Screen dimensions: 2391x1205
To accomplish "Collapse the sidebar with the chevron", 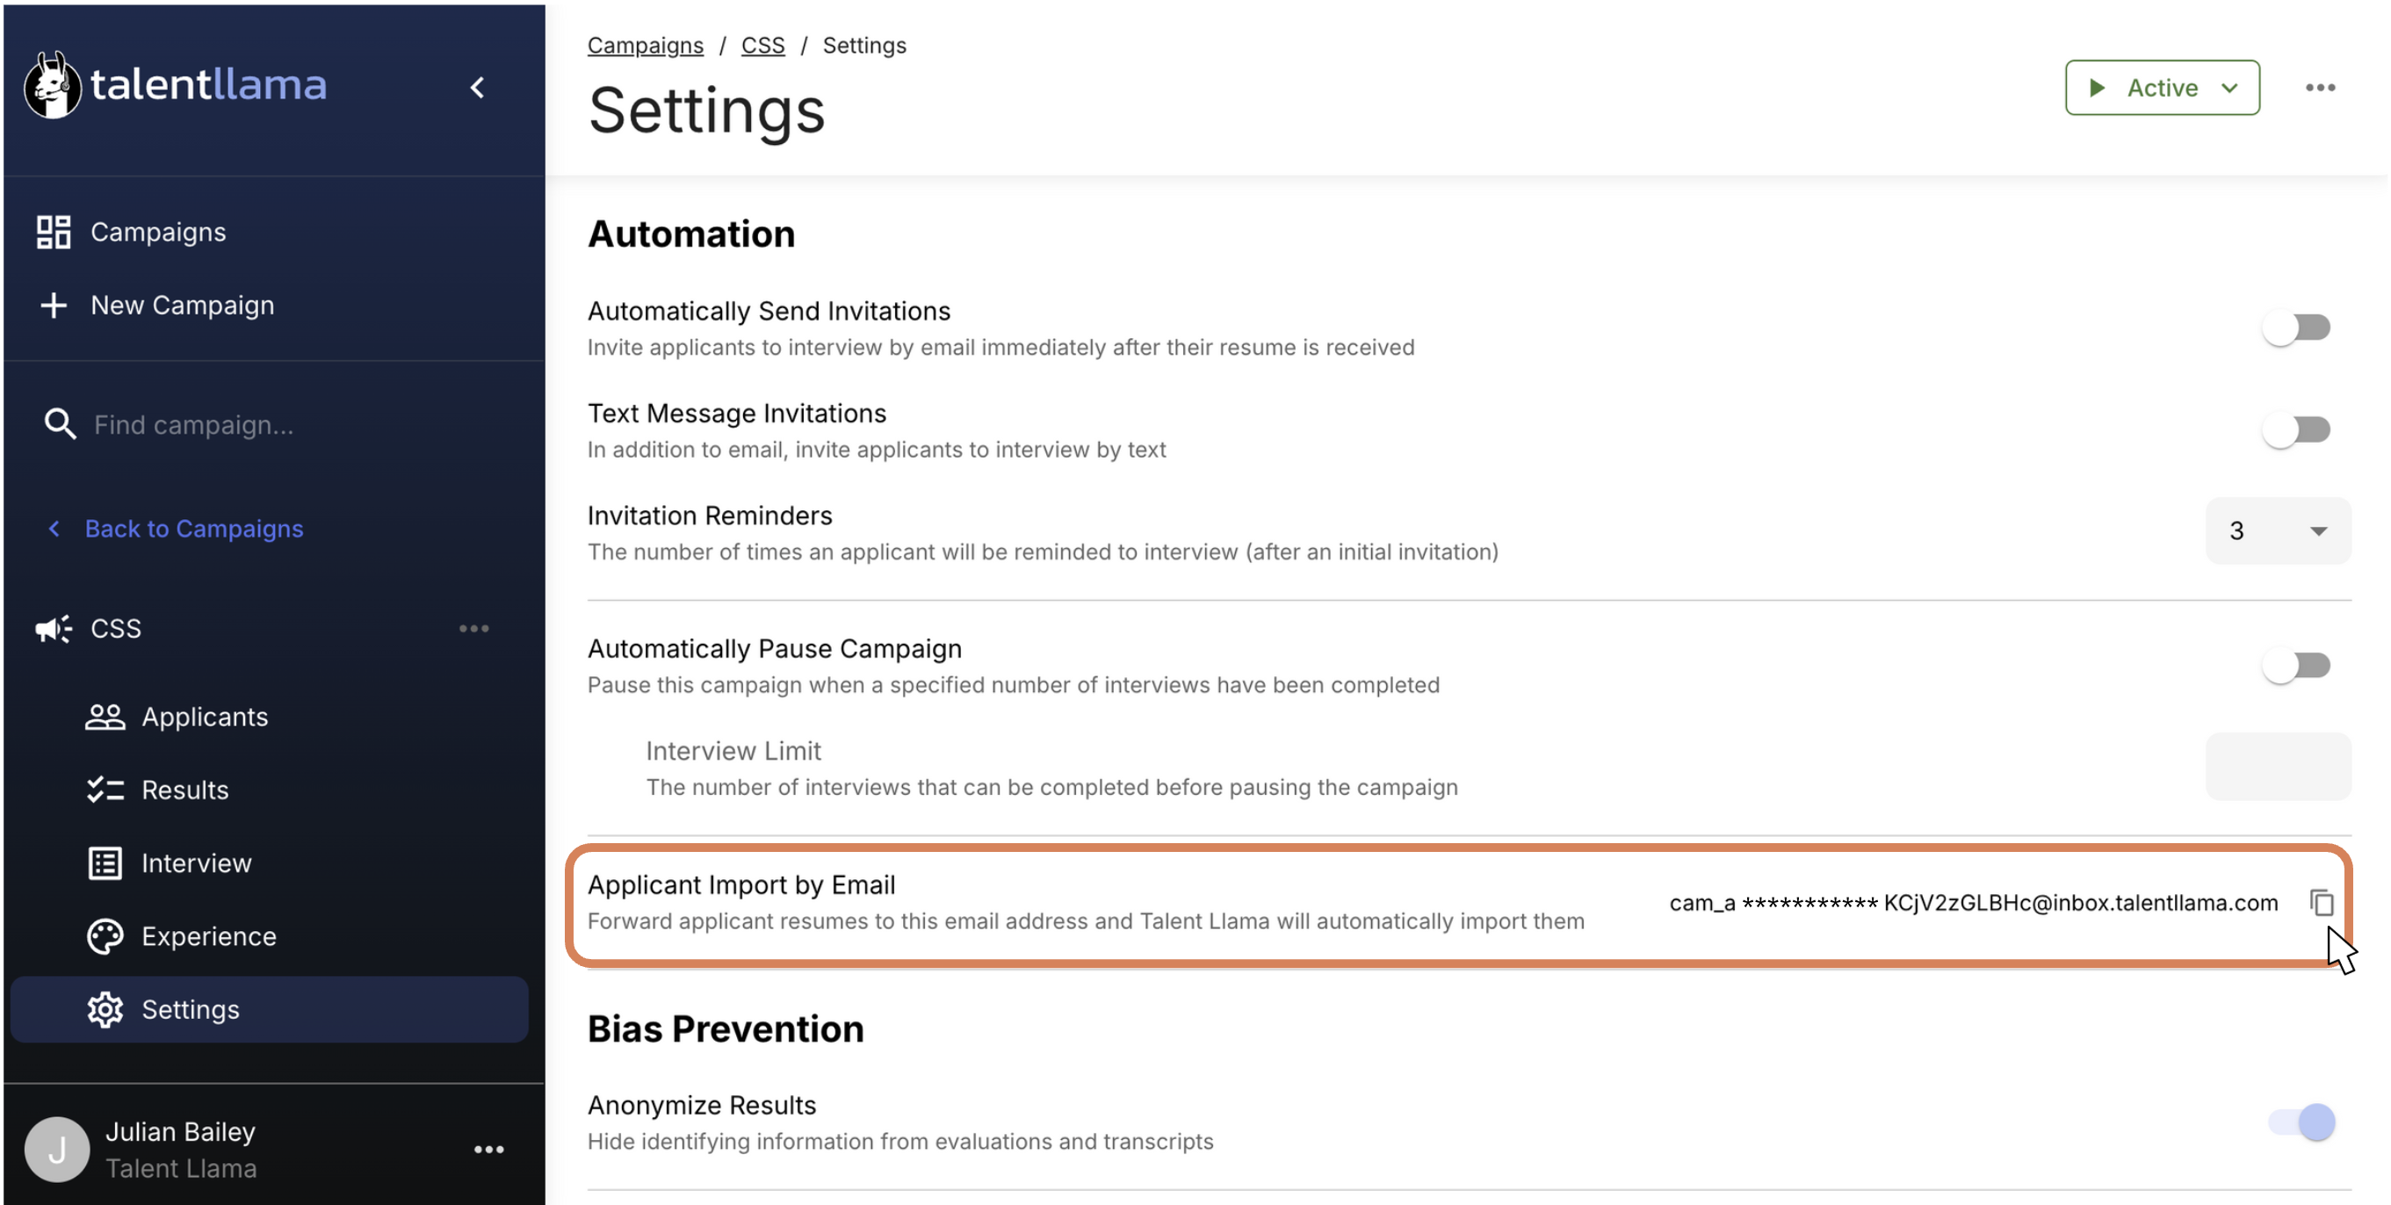I will coord(477,87).
